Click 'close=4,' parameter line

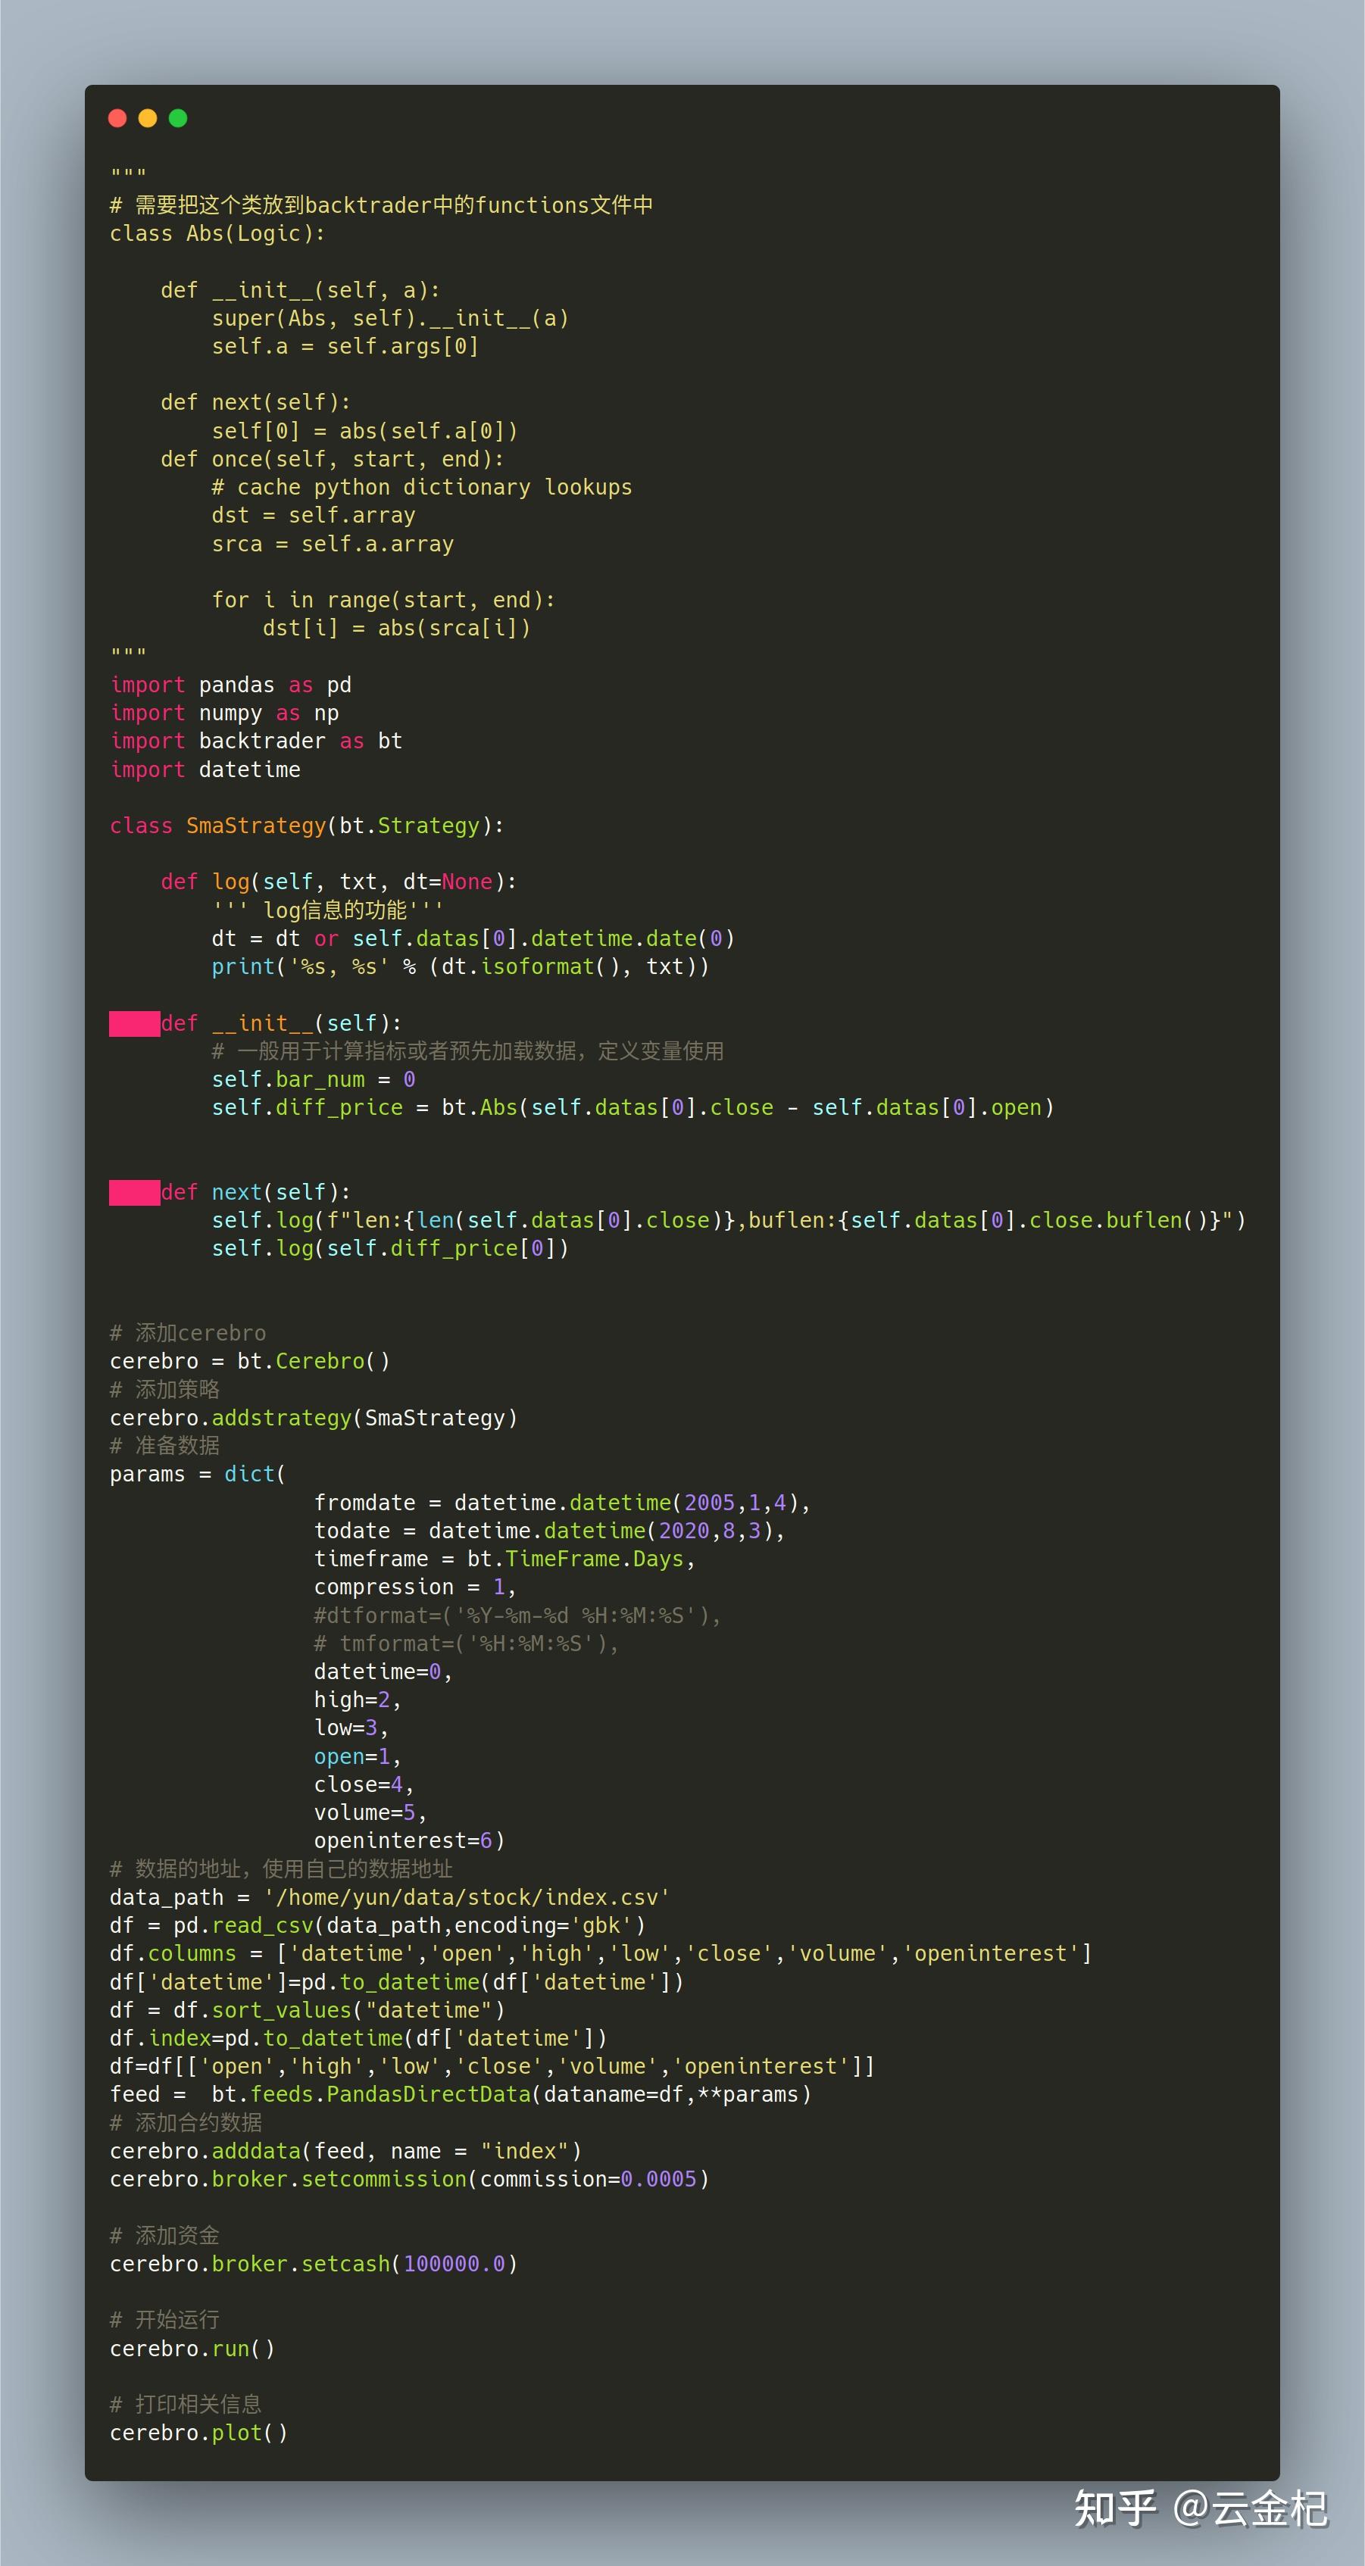[364, 1784]
